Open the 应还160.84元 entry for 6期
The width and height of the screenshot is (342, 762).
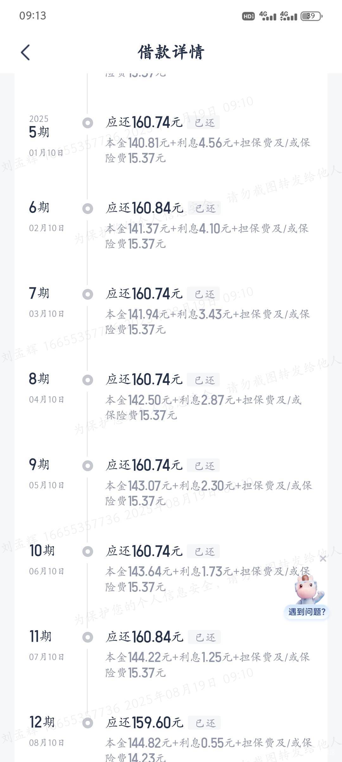144,208
